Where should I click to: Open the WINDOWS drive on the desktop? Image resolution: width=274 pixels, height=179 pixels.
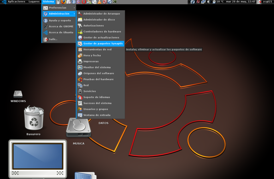point(18,94)
